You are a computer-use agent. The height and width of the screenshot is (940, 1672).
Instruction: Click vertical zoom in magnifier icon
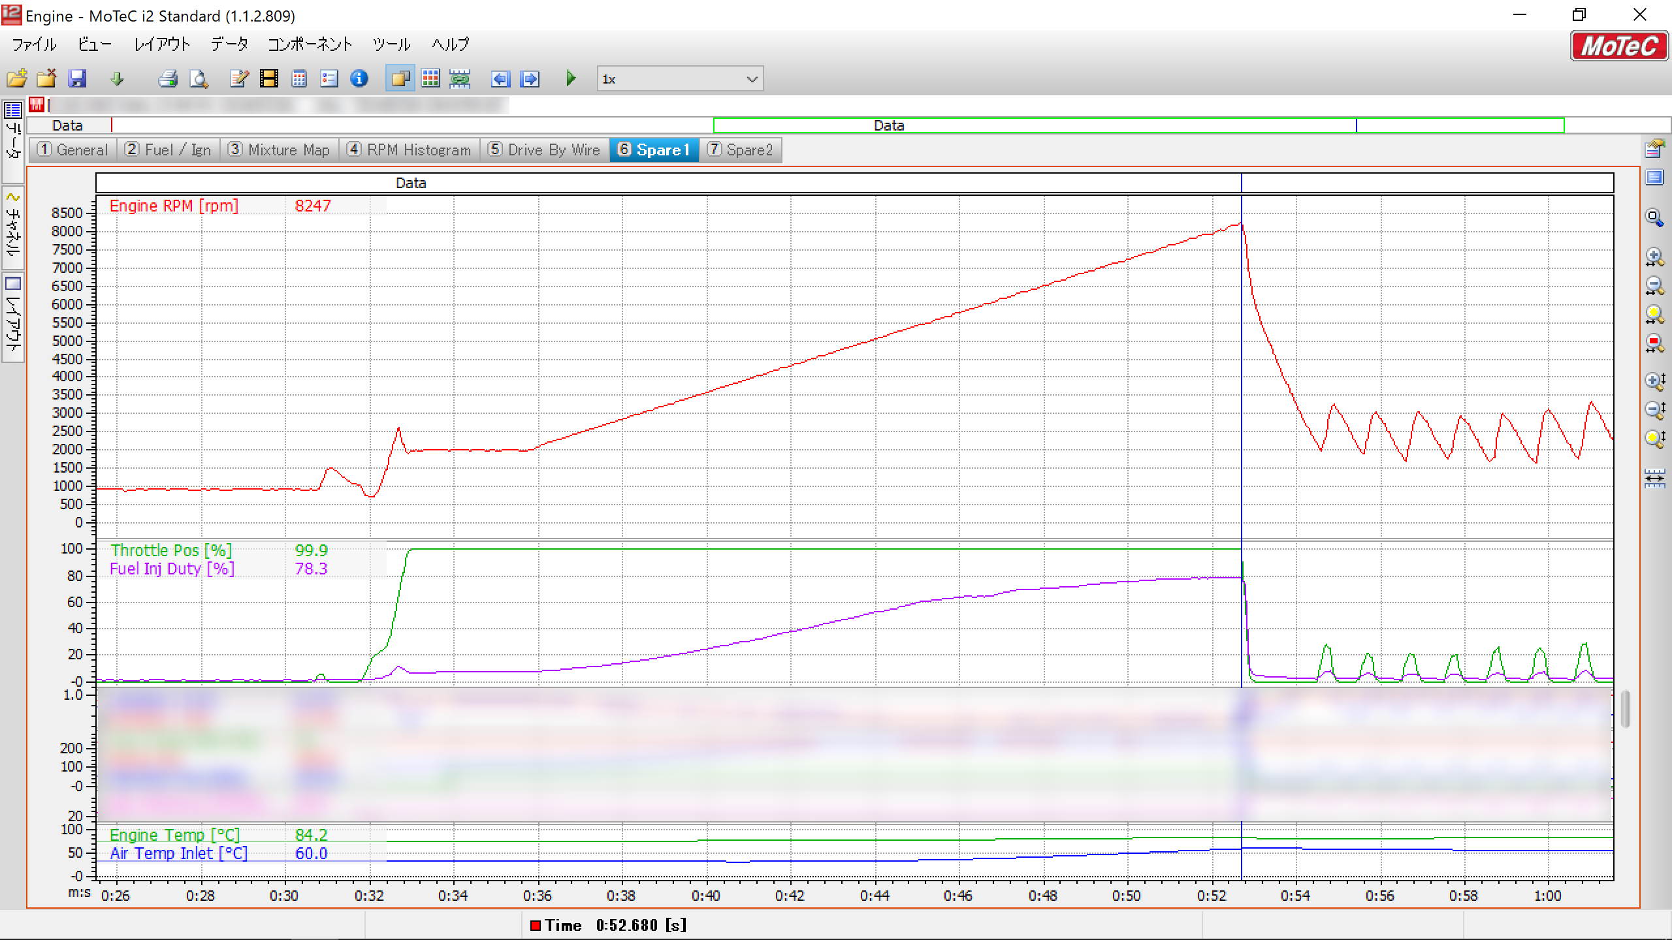pos(1654,381)
